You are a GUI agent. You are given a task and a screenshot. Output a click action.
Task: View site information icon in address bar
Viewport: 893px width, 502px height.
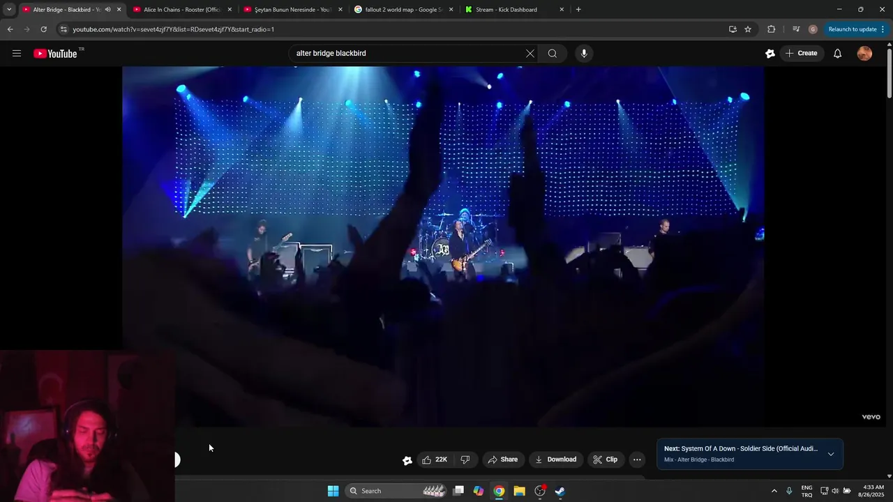(63, 29)
